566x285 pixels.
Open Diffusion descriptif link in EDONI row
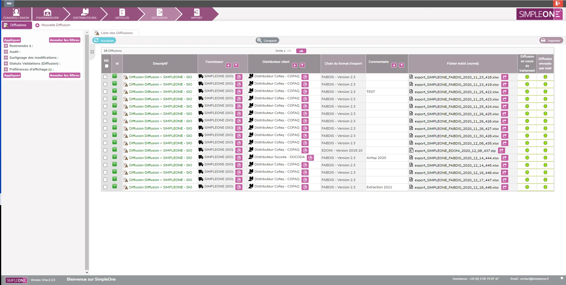[160, 150]
